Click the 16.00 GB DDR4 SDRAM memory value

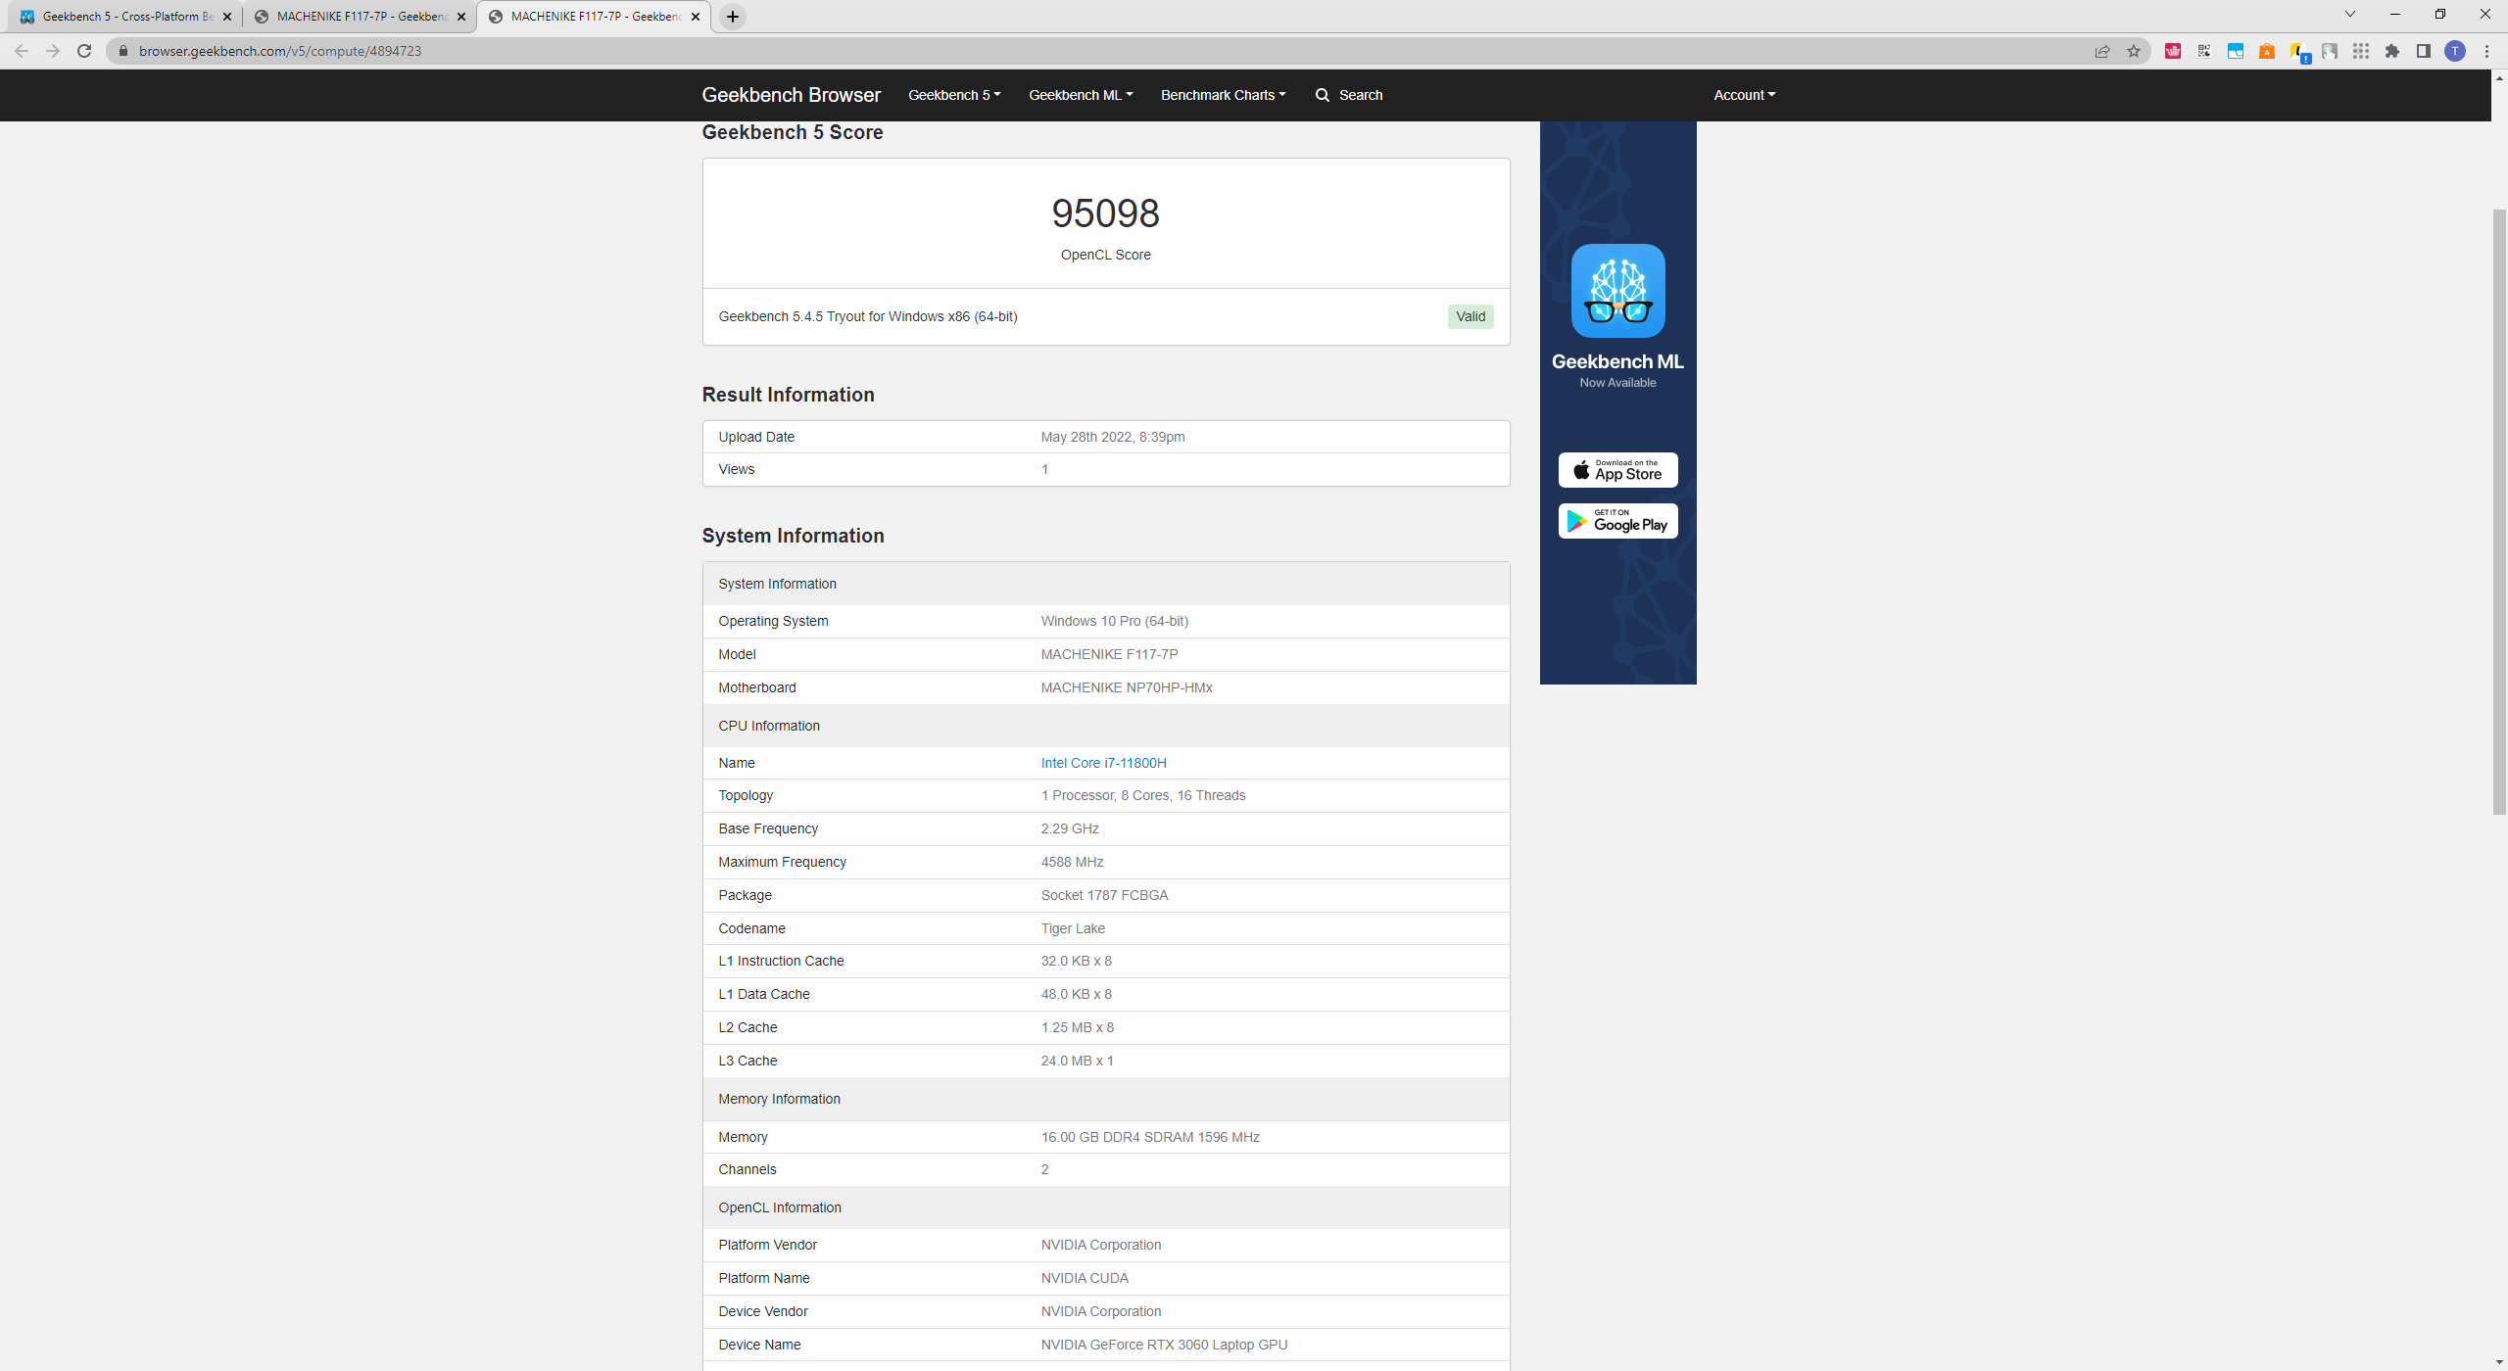pyautogui.click(x=1150, y=1137)
